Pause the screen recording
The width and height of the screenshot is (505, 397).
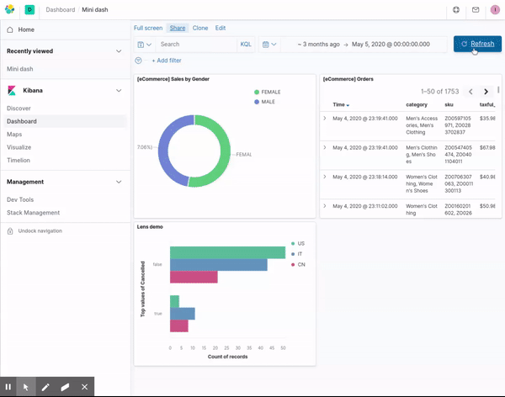[x=8, y=387]
